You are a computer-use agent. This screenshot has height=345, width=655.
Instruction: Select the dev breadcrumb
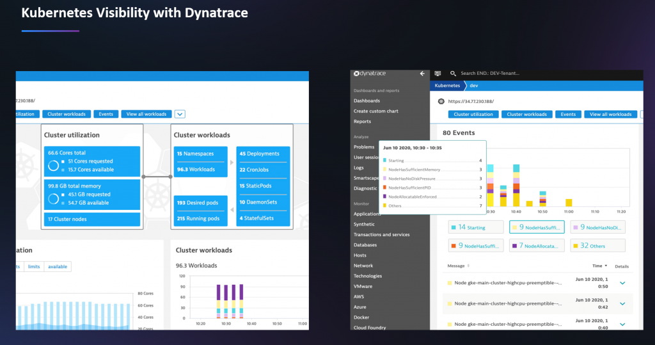tap(474, 85)
